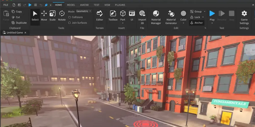The width and height of the screenshot is (255, 127).
Task: Toggle the Anchor button
Action: [x=197, y=23]
